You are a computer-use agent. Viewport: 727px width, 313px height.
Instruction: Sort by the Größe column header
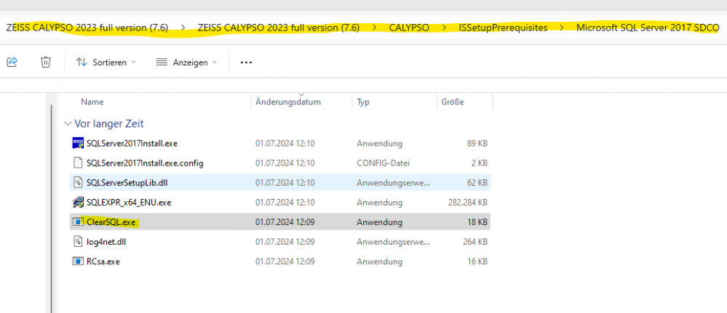coord(453,102)
